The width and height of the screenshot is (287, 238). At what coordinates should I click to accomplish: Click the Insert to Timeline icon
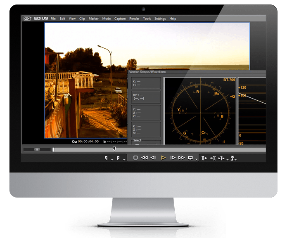point(204,158)
